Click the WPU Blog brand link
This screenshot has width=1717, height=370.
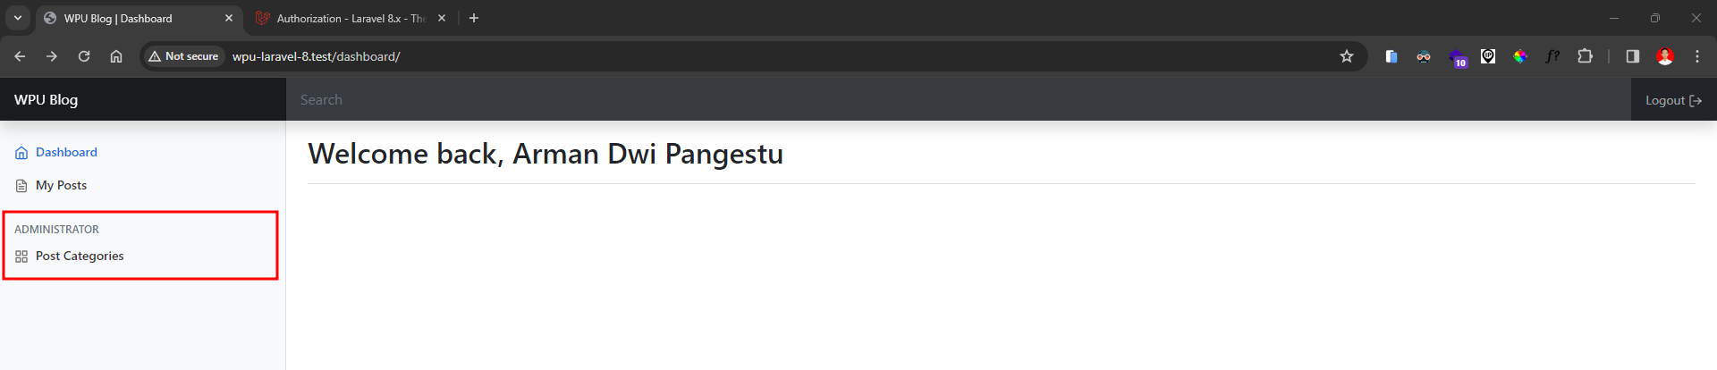pyautogui.click(x=46, y=100)
